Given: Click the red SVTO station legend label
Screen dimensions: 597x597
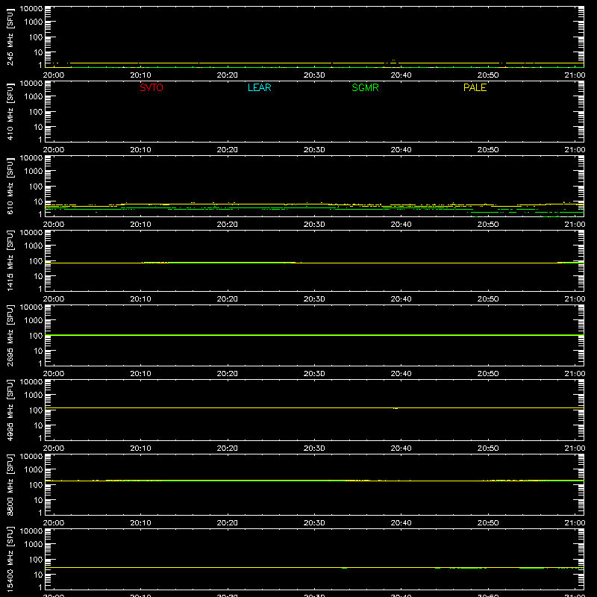Looking at the screenshot, I should point(151,87).
